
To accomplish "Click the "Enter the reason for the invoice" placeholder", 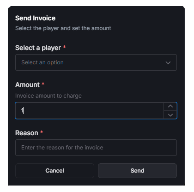I will (x=62, y=148).
